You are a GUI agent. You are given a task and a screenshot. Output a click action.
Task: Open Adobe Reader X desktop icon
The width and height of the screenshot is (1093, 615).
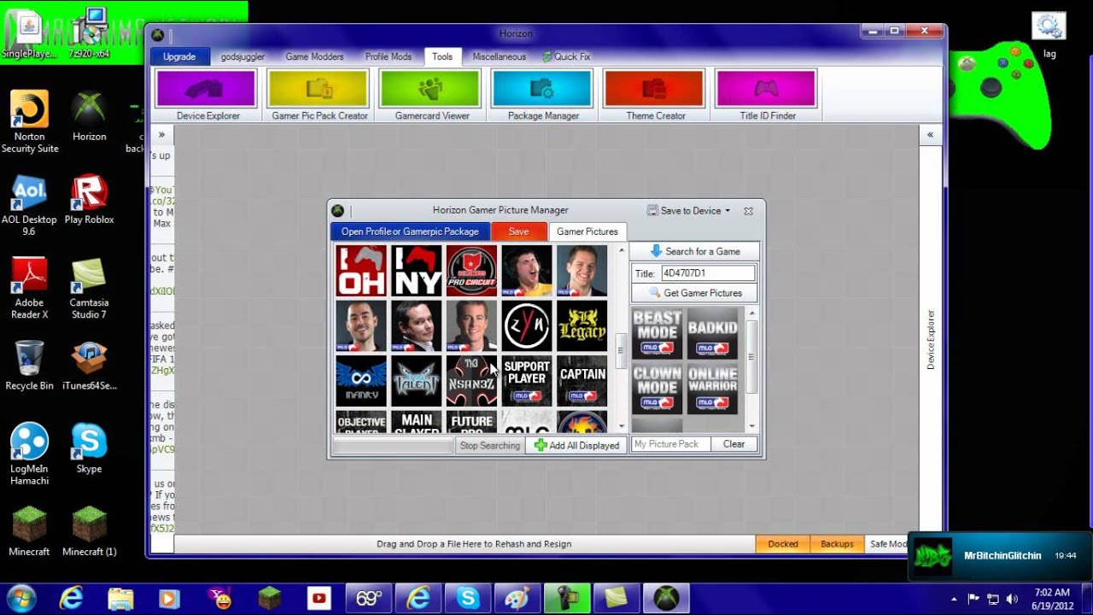(x=29, y=289)
